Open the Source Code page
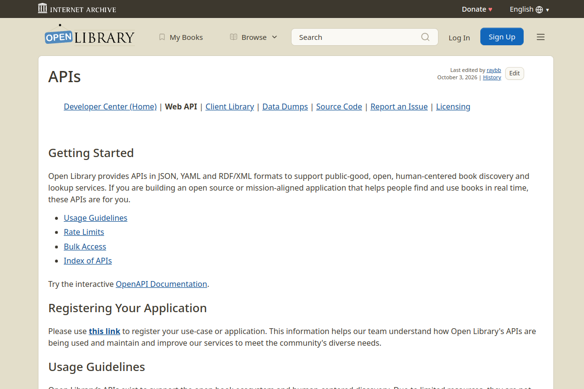Image resolution: width=584 pixels, height=389 pixels. click(x=339, y=106)
